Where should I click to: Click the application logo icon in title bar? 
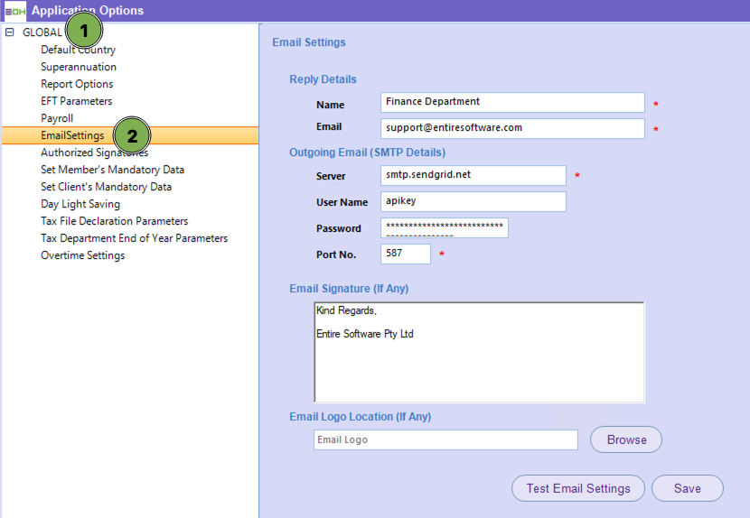(x=14, y=11)
